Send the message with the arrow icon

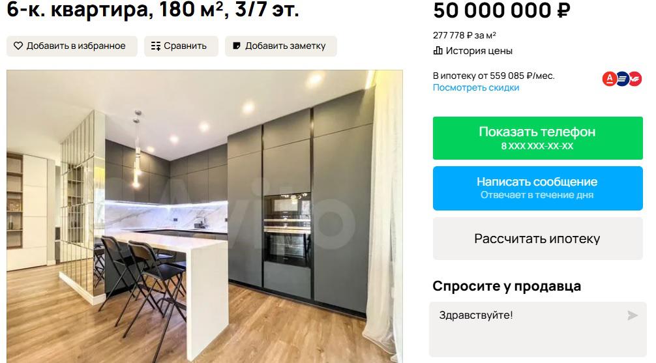pos(632,315)
